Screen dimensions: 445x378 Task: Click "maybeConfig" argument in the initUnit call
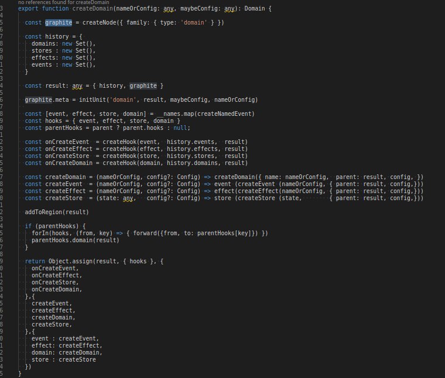click(x=189, y=100)
